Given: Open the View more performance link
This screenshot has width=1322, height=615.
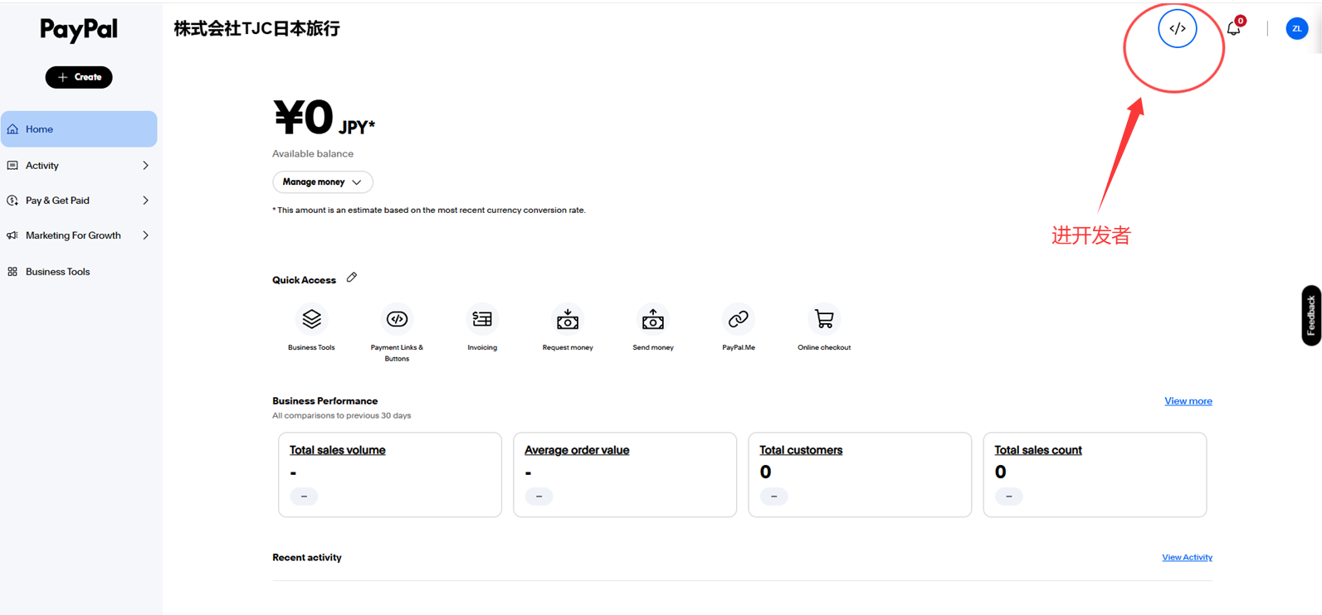Looking at the screenshot, I should [1188, 401].
